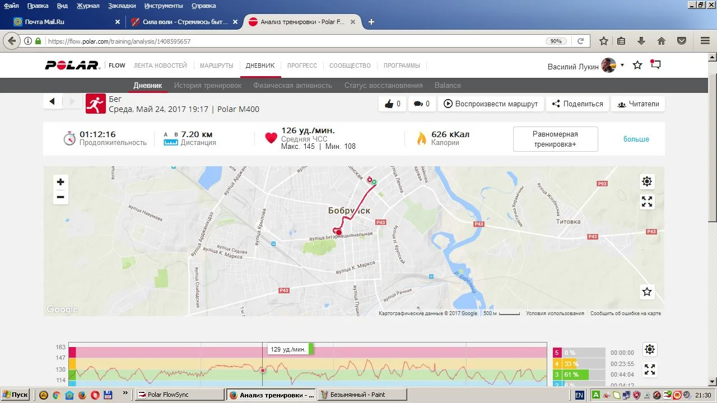
Task: Like this training with thumbs up
Action: click(x=393, y=104)
